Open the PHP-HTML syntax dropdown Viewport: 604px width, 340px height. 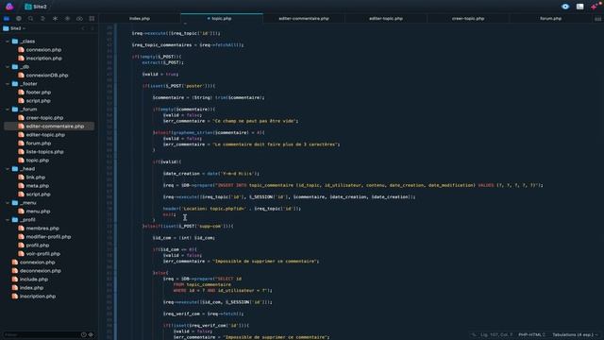tap(531, 334)
